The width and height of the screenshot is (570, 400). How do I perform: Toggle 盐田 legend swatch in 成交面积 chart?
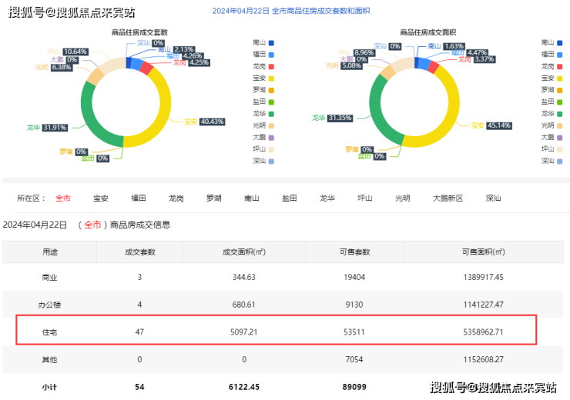pos(560,102)
